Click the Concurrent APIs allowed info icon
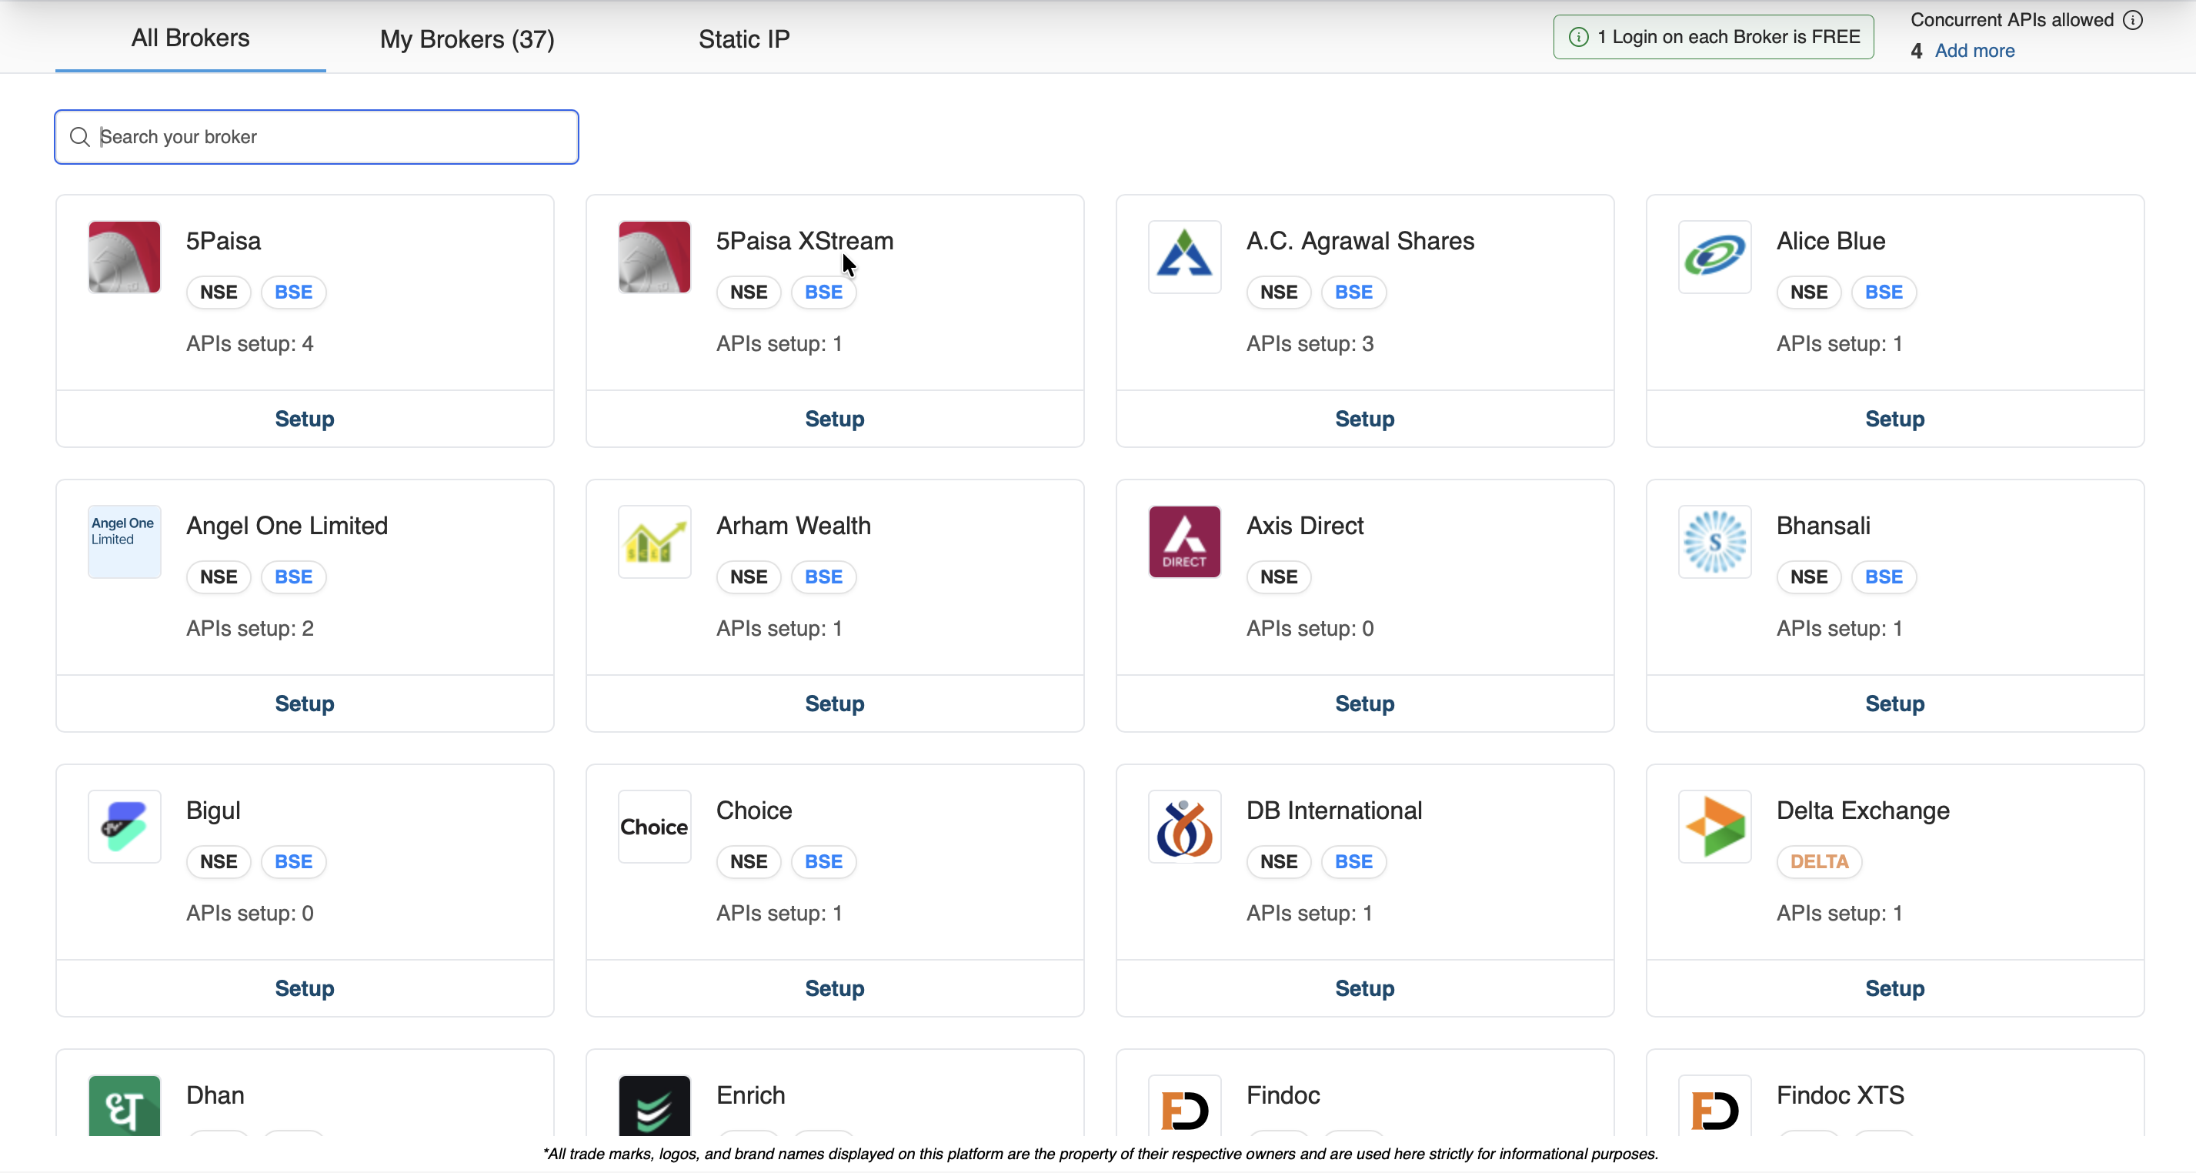Viewport: 2196px width, 1173px height. (x=2132, y=19)
